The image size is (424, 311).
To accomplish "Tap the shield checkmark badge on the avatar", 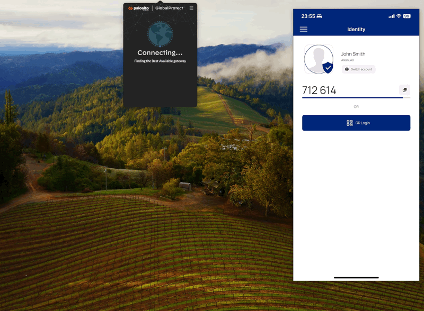I will point(328,68).
